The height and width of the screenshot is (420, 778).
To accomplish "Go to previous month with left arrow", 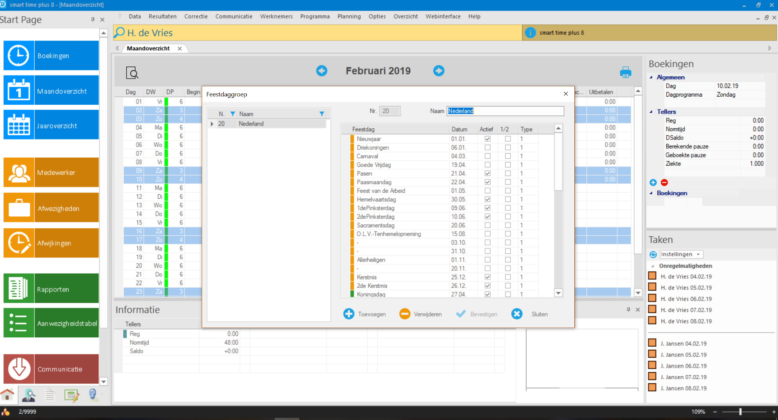I will 321,71.
